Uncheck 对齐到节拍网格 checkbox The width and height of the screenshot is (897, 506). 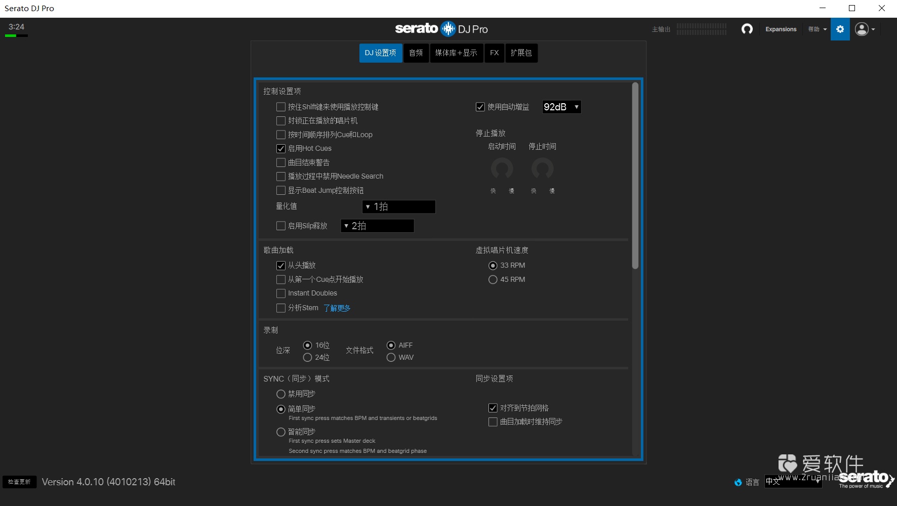tap(493, 408)
